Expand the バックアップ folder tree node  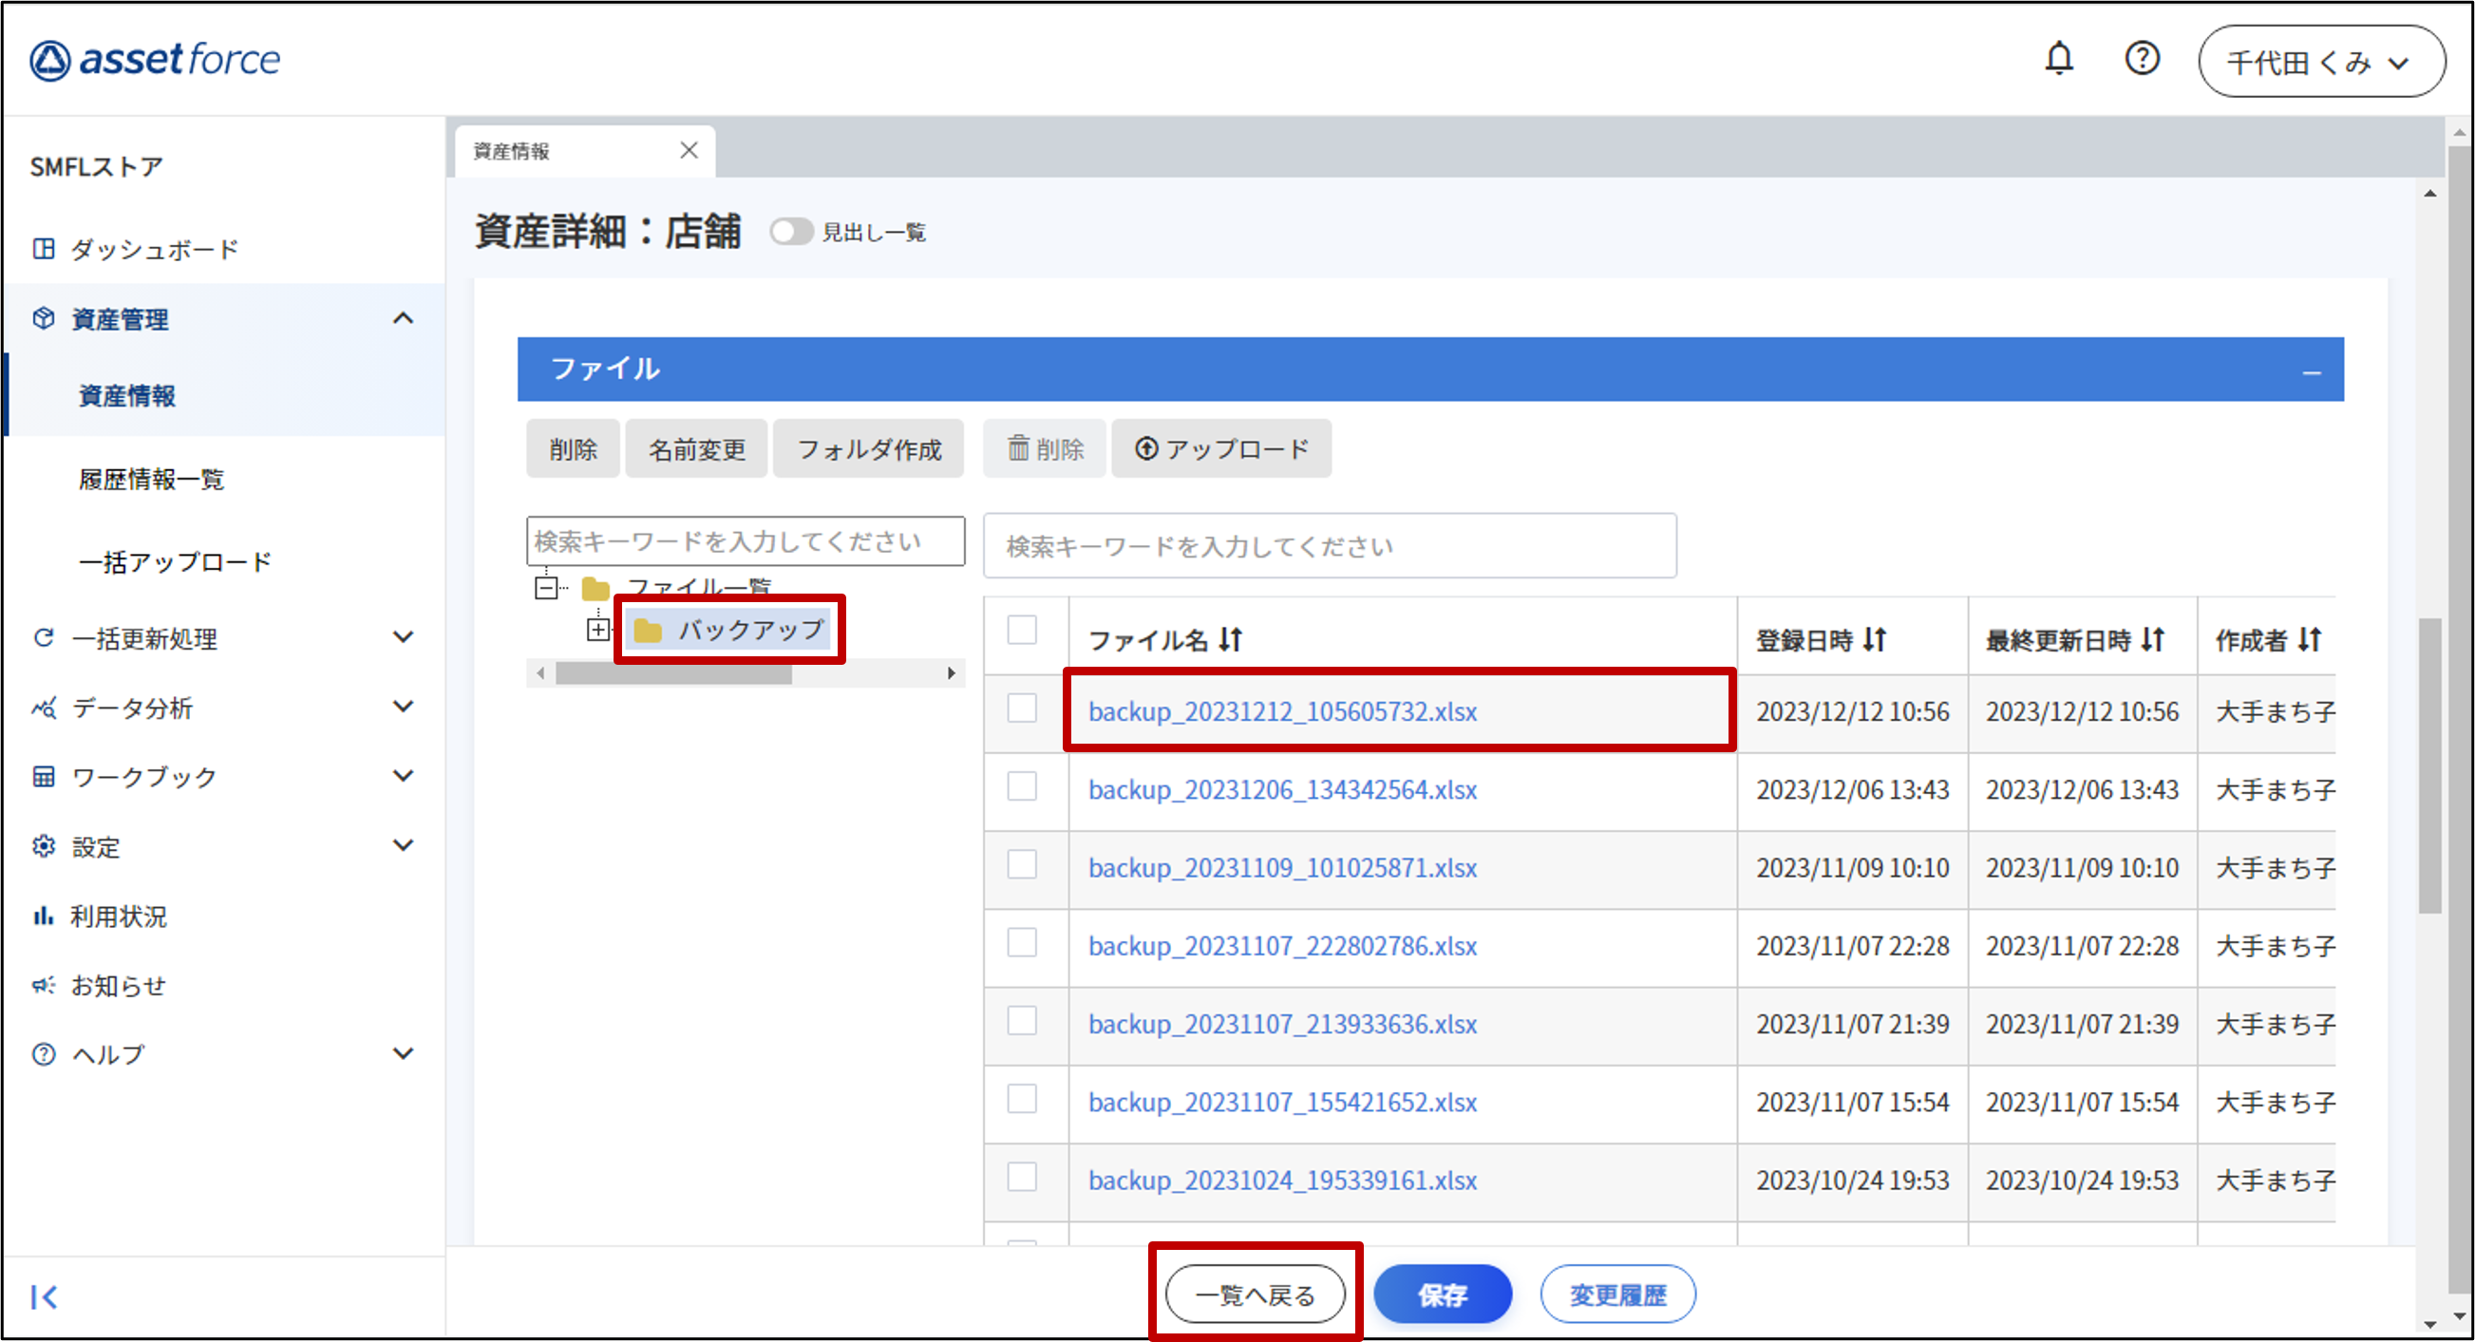coord(597,631)
